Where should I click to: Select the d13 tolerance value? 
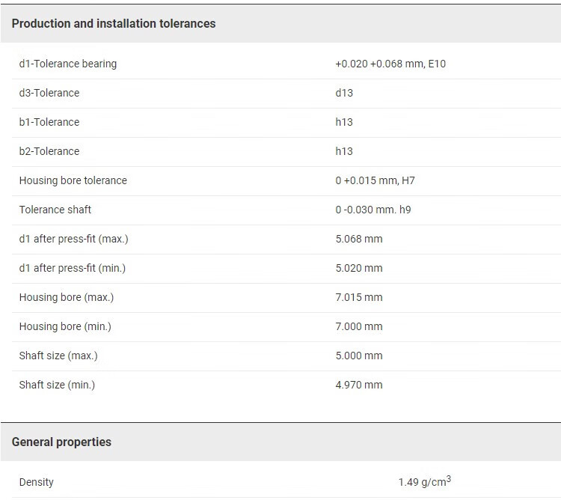point(344,93)
